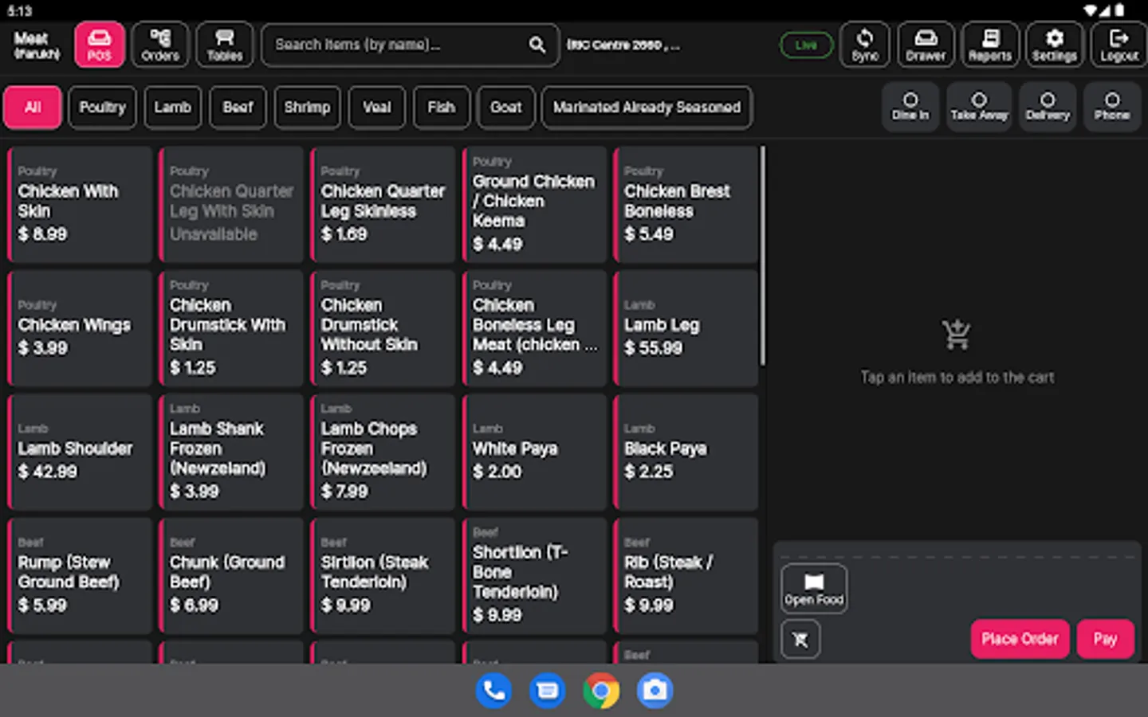Add Chicken Boneless Leg Meat item
Image resolution: width=1148 pixels, height=717 pixels.
point(535,328)
